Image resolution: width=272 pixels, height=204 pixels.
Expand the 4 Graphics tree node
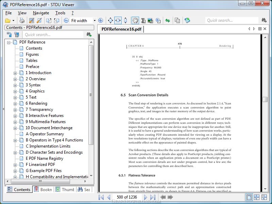[15, 91]
